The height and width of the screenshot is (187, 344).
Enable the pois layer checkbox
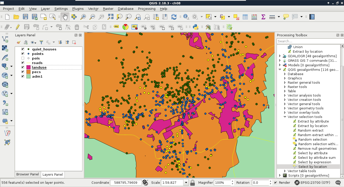[x=23, y=58]
